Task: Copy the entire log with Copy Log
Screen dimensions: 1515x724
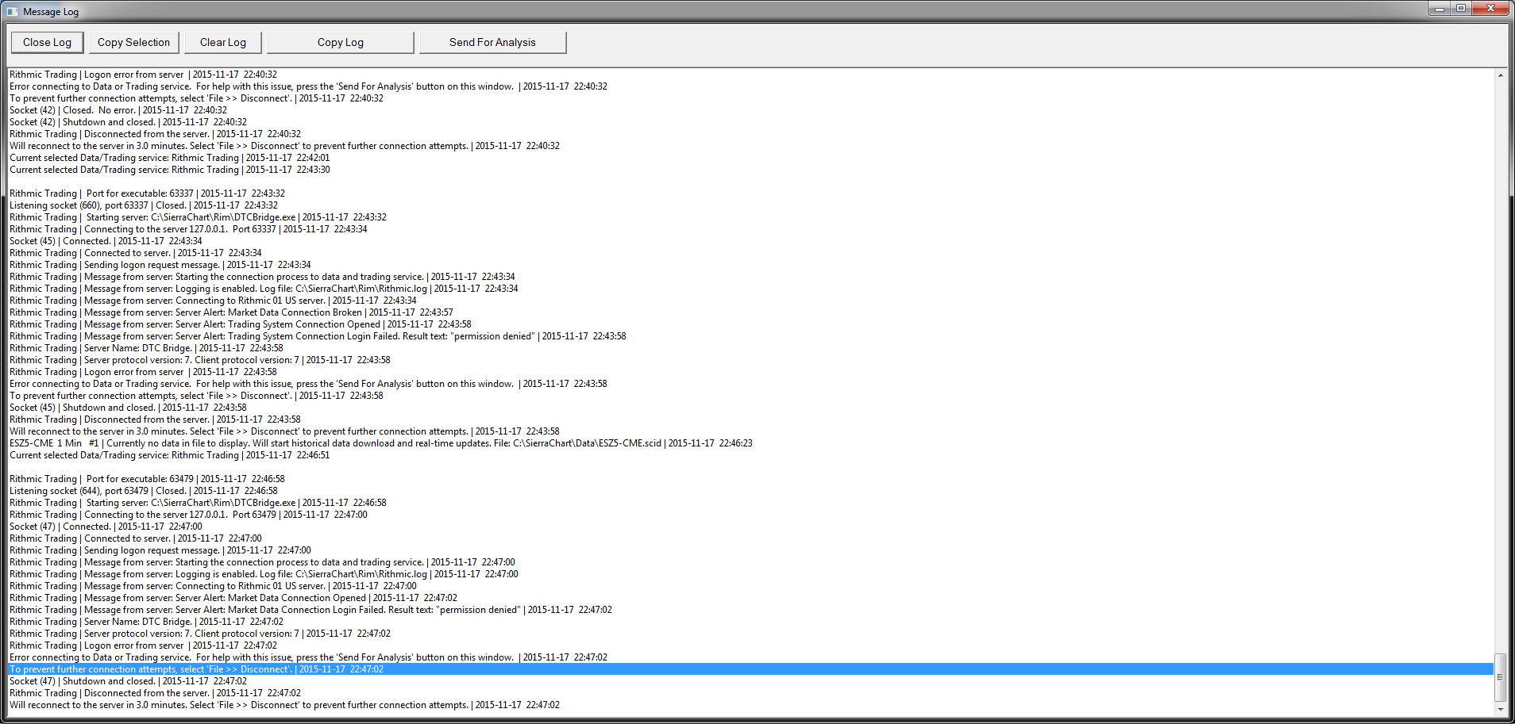Action: pyautogui.click(x=341, y=43)
